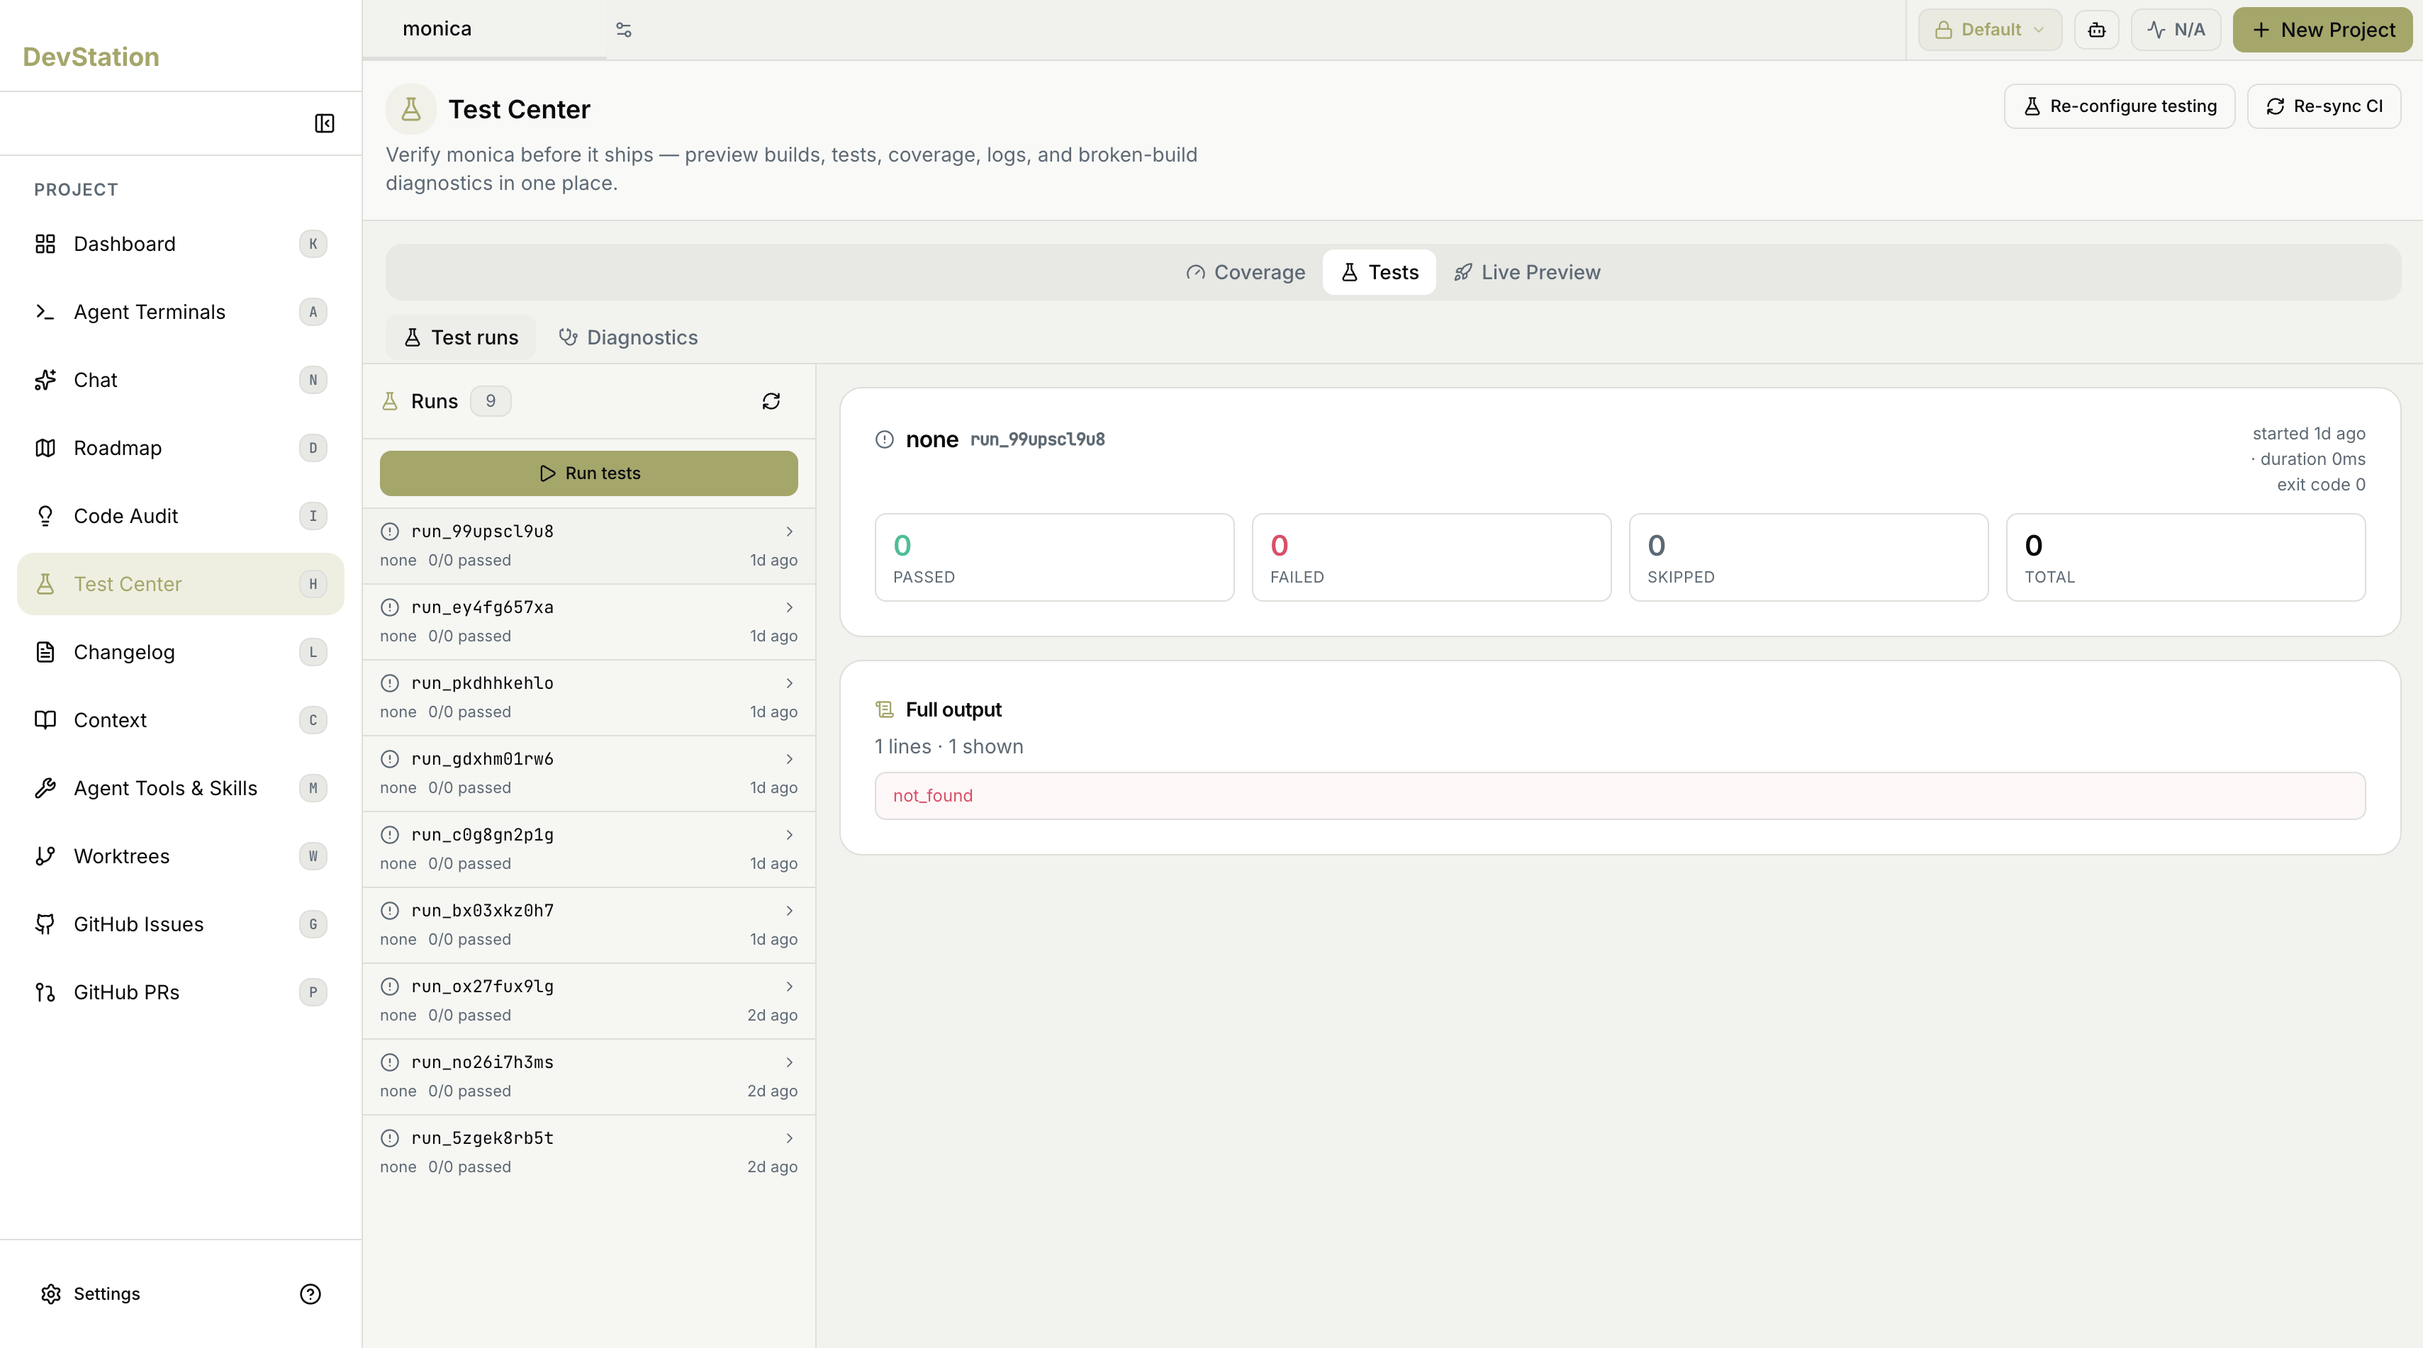The height and width of the screenshot is (1348, 2423).
Task: Click the help question-mark icon
Action: tap(310, 1293)
